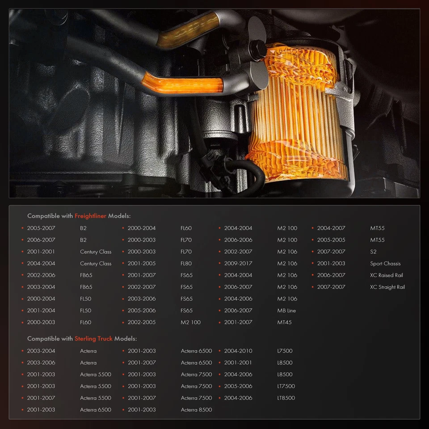Select 'L8500' in the 2004-2006 row
The height and width of the screenshot is (429, 429).
click(285, 374)
